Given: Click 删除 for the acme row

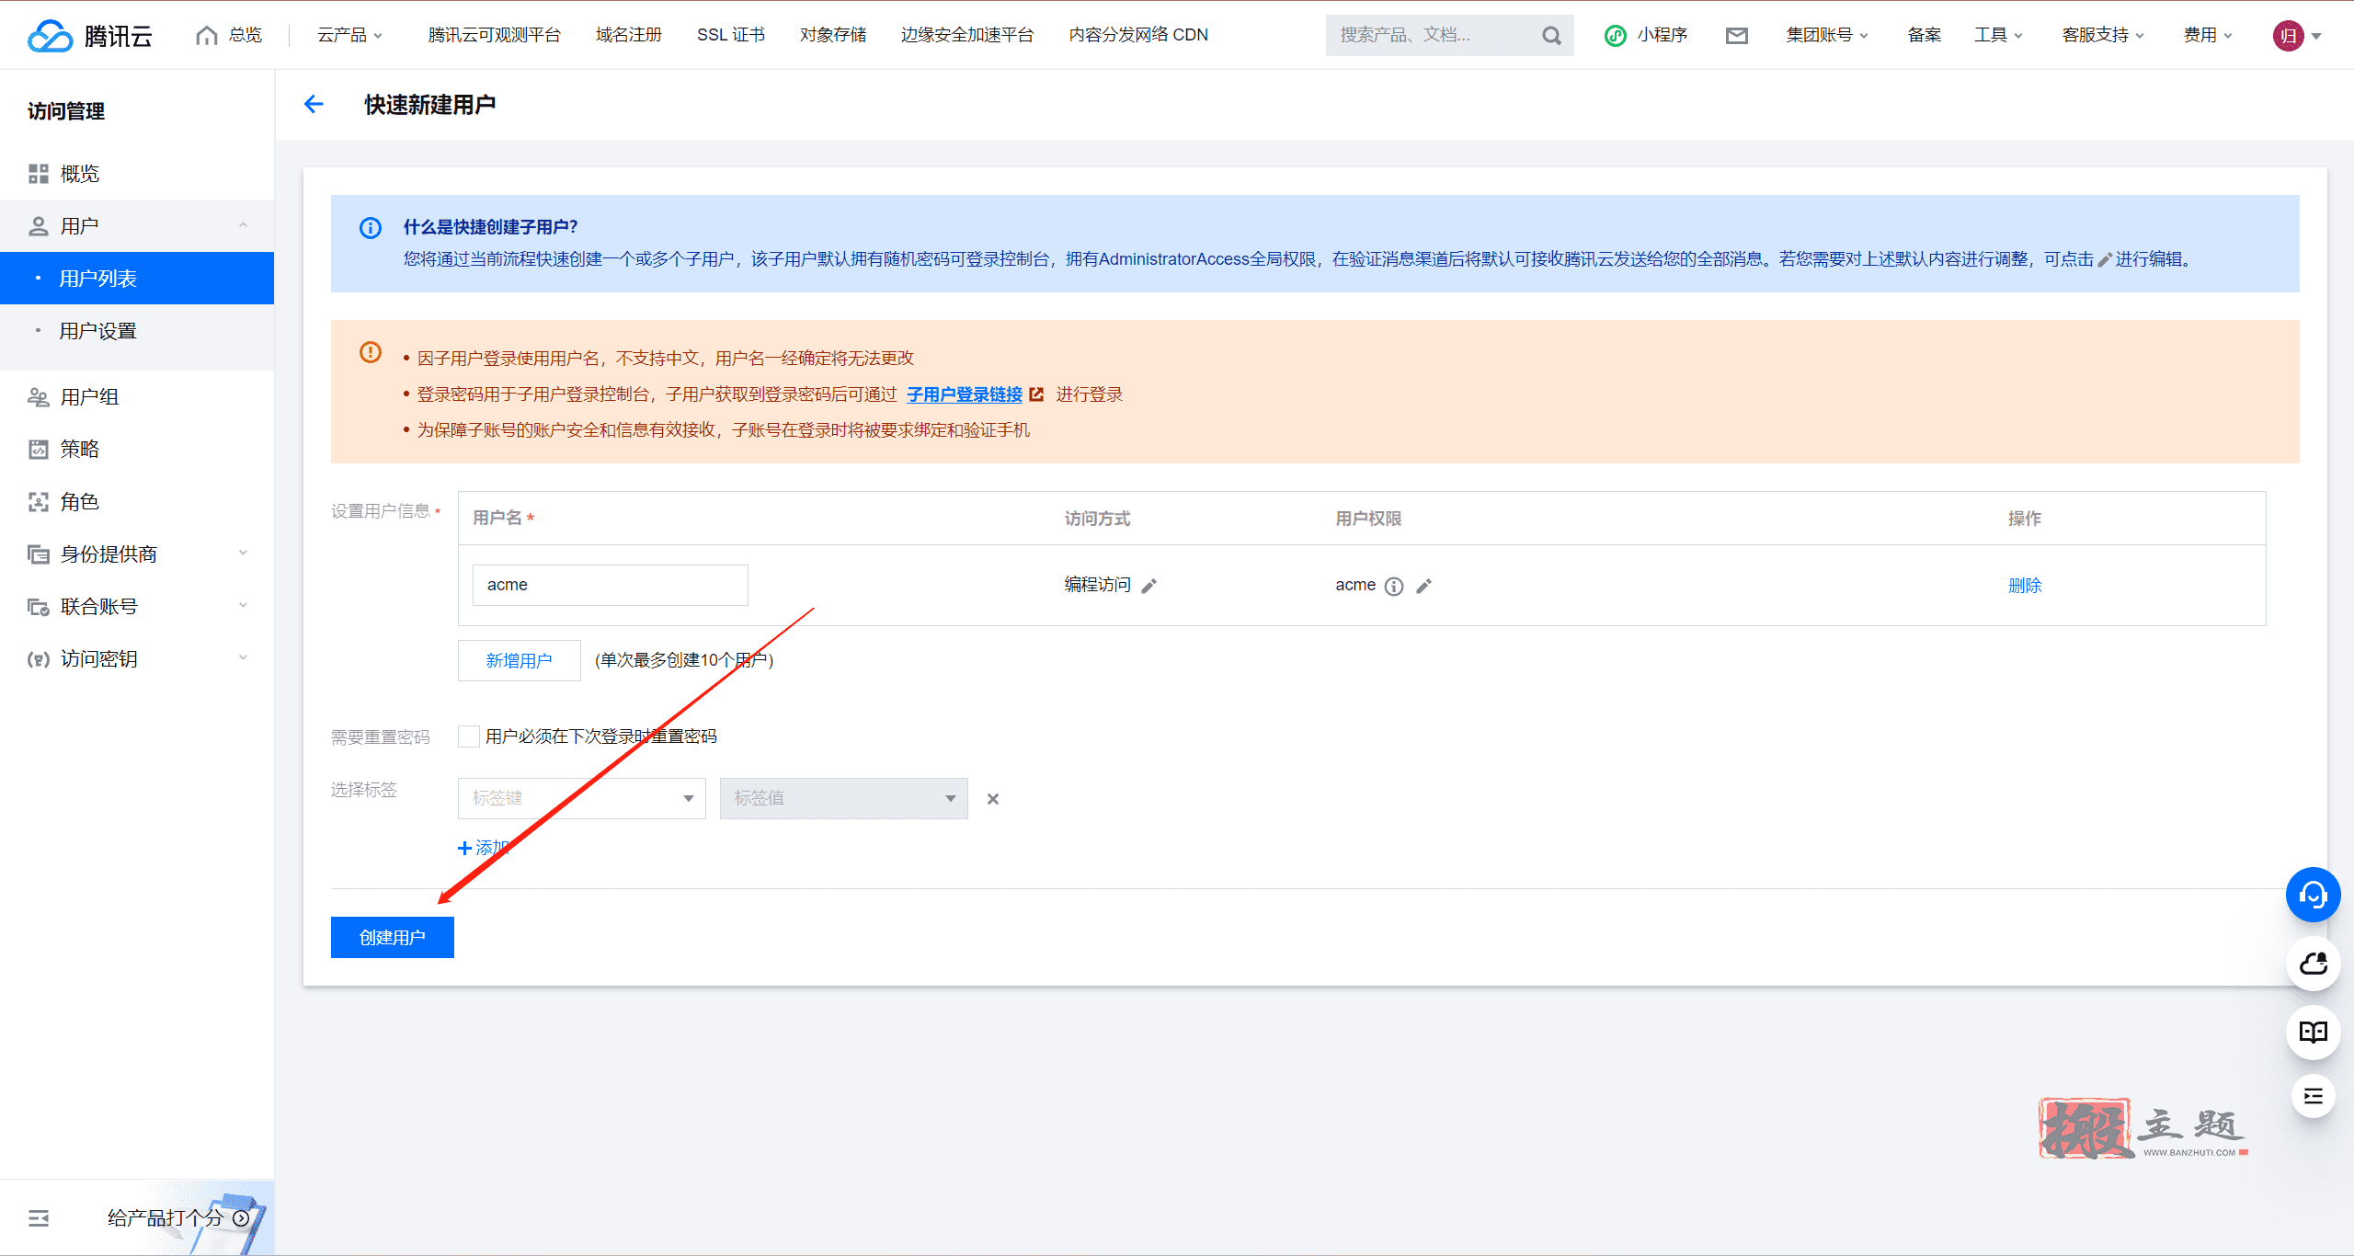Looking at the screenshot, I should coord(2025,586).
